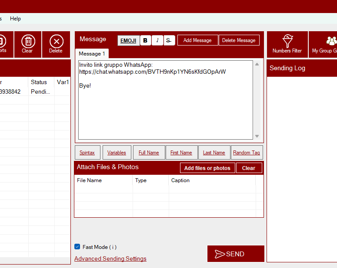Click the Var1 column header
337x268 pixels.
pos(63,82)
